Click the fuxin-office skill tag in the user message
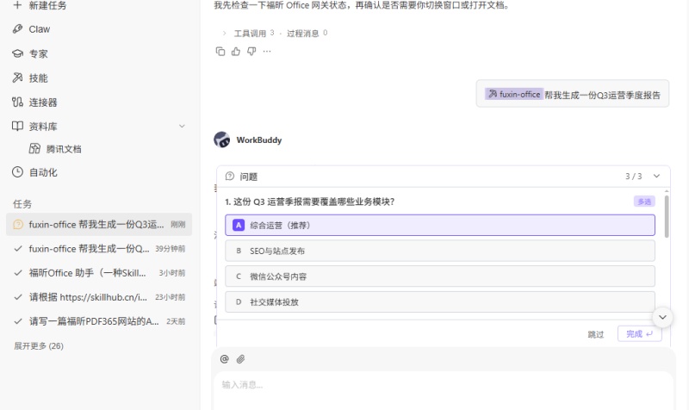 click(514, 94)
